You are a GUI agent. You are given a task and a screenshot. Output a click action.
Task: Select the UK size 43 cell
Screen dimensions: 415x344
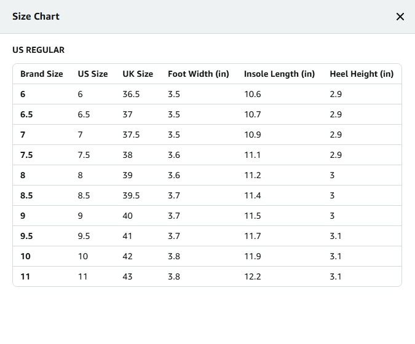pos(127,276)
